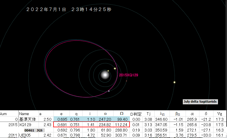Select the 基準天体 name cell

pos(27,119)
